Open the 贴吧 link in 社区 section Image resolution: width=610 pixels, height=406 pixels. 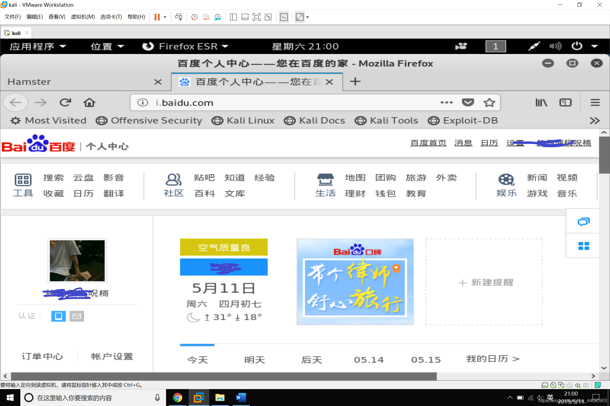(204, 178)
